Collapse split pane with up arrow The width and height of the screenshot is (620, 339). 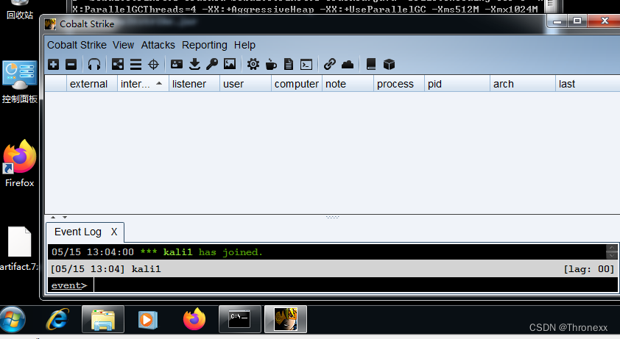tap(53, 218)
